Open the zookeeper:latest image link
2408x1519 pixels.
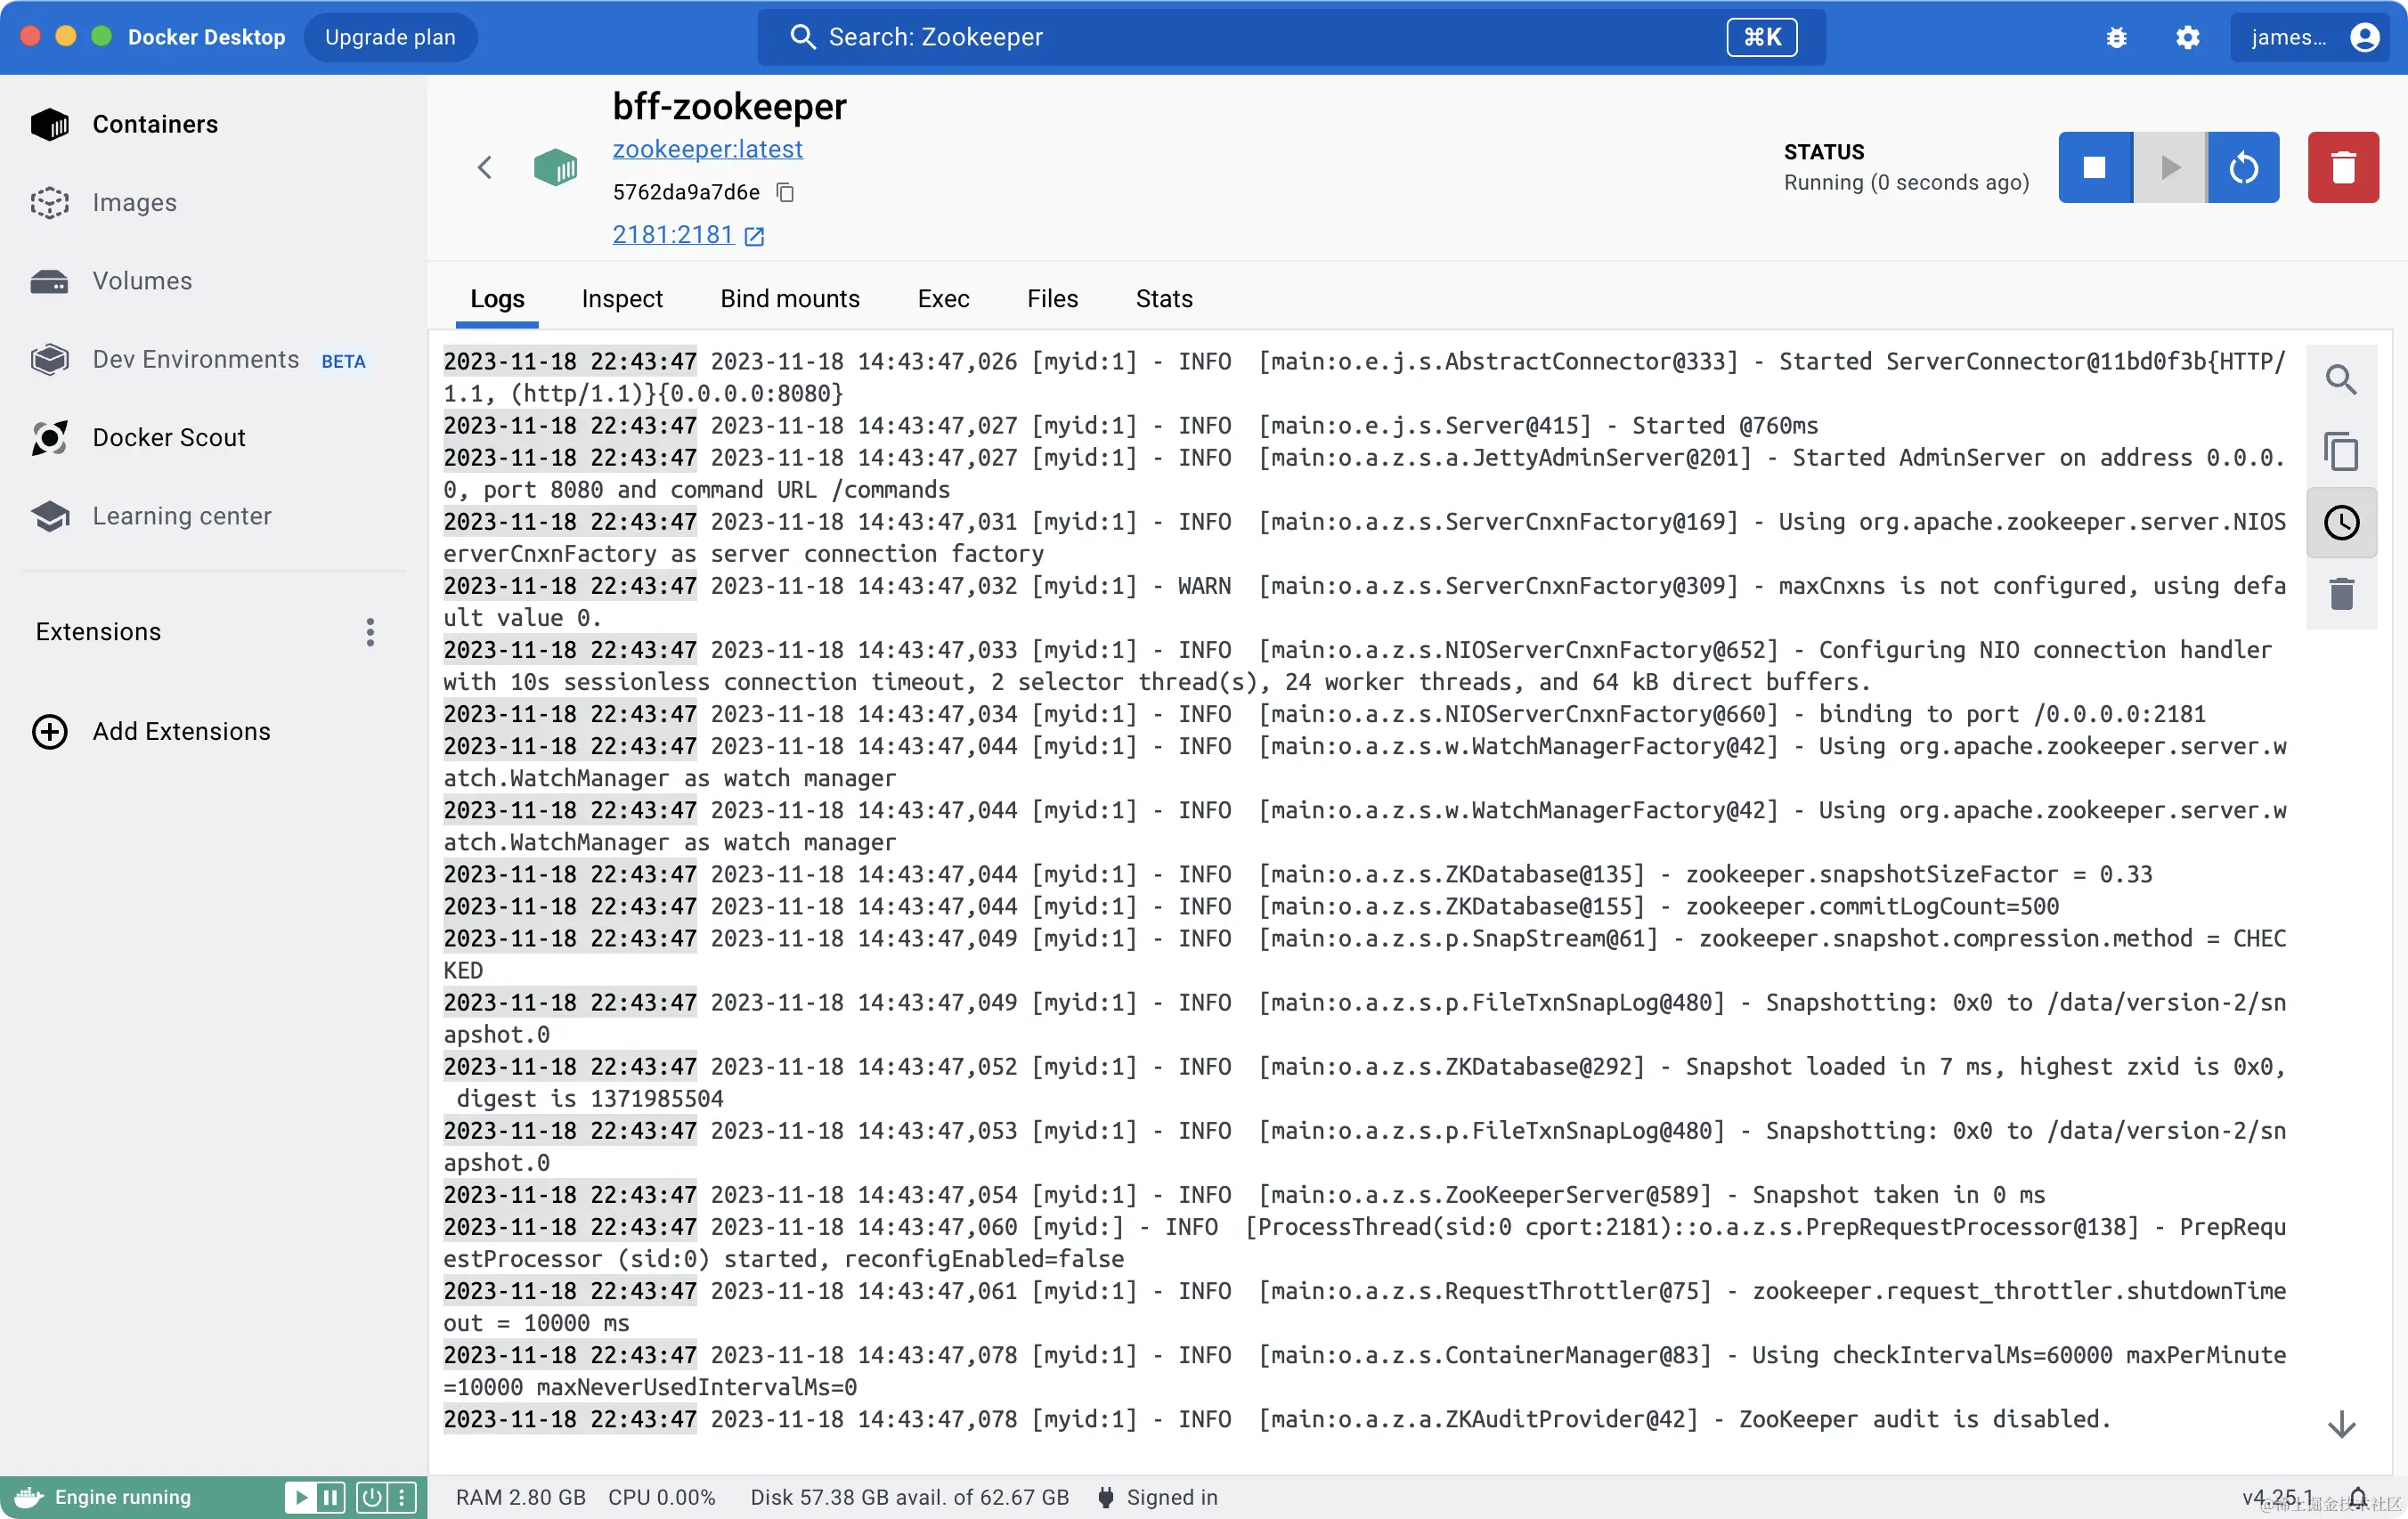click(707, 149)
